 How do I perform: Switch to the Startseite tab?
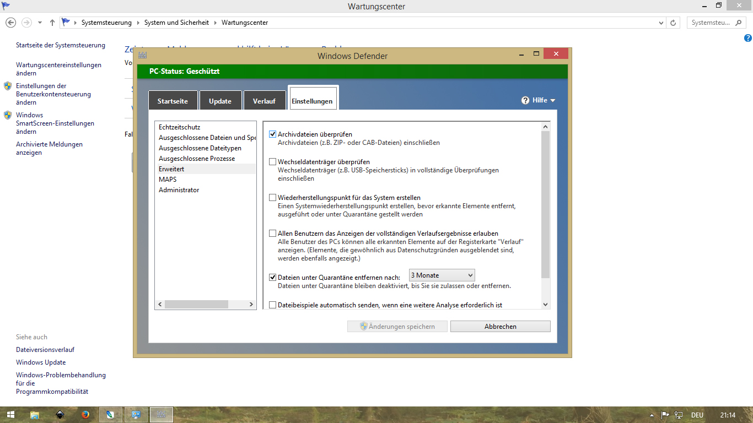coord(173,101)
